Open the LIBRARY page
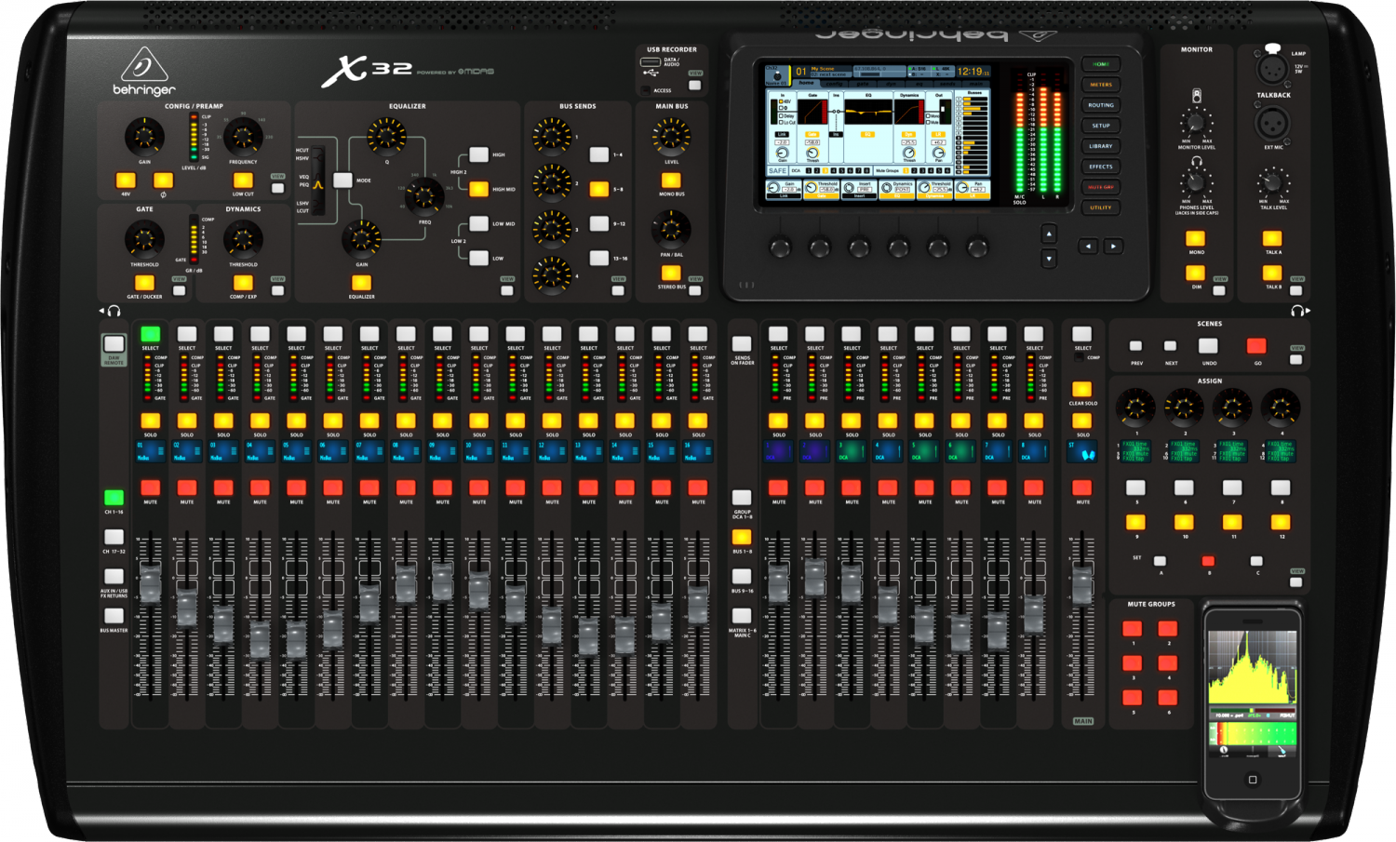The height and width of the screenshot is (842, 1396). (x=1100, y=145)
